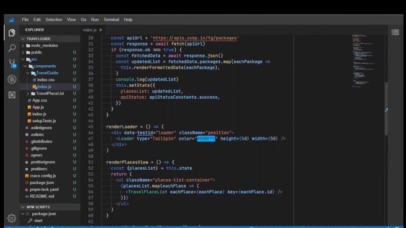Close the index.js editor tab

101,30
